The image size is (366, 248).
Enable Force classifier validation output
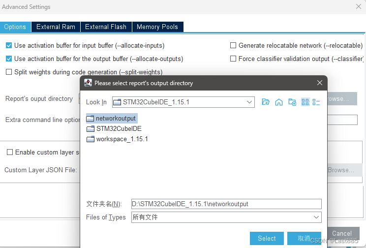pyautogui.click(x=233, y=59)
